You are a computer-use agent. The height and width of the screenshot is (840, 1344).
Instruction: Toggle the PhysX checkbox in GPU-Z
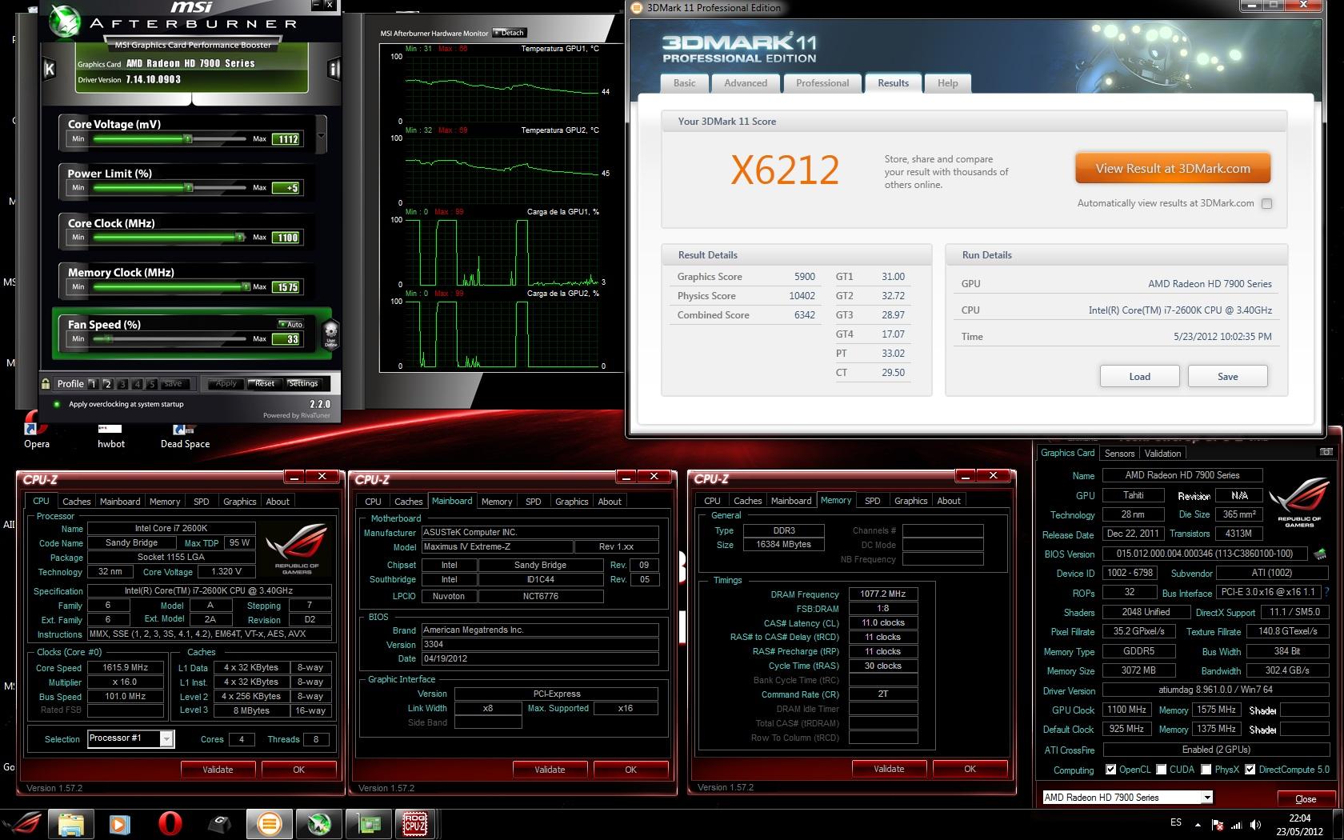pos(1206,770)
